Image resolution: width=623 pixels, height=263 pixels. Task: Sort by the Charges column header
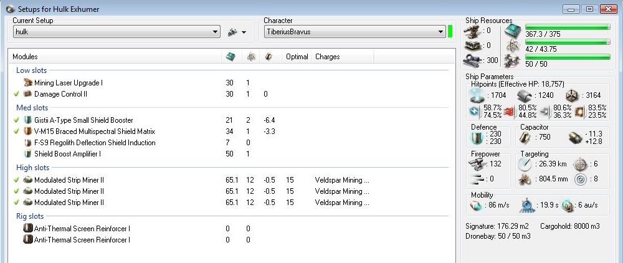pos(343,57)
